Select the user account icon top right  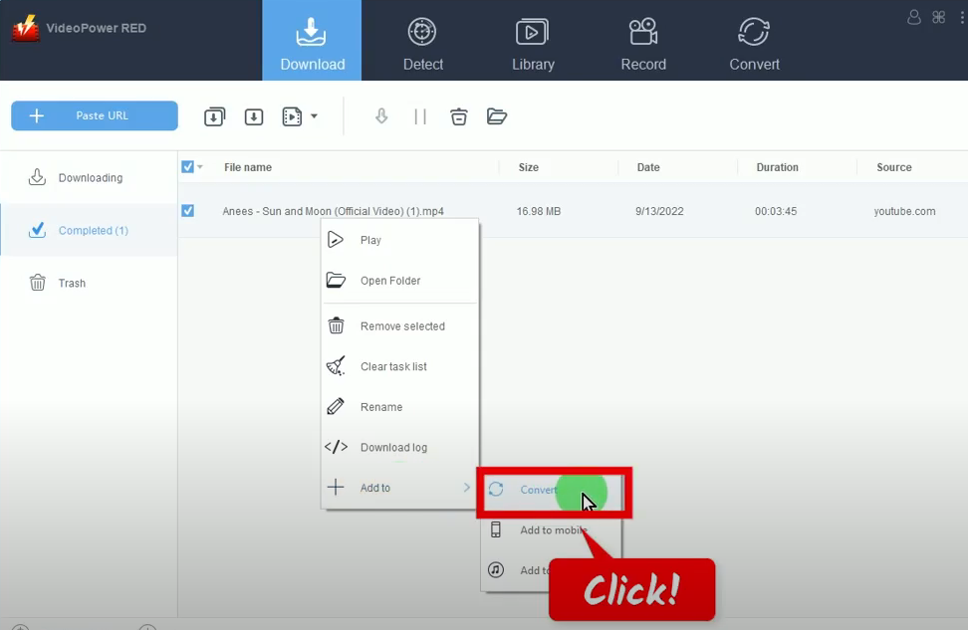[913, 17]
